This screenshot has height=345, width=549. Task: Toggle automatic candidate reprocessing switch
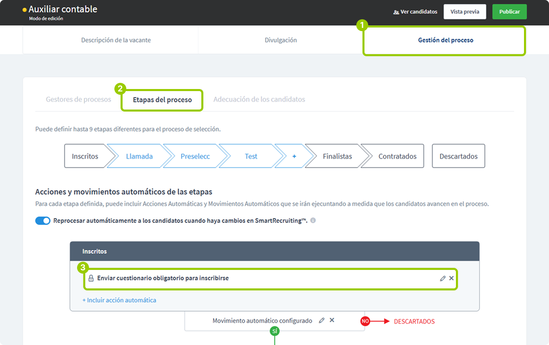pyautogui.click(x=43, y=221)
